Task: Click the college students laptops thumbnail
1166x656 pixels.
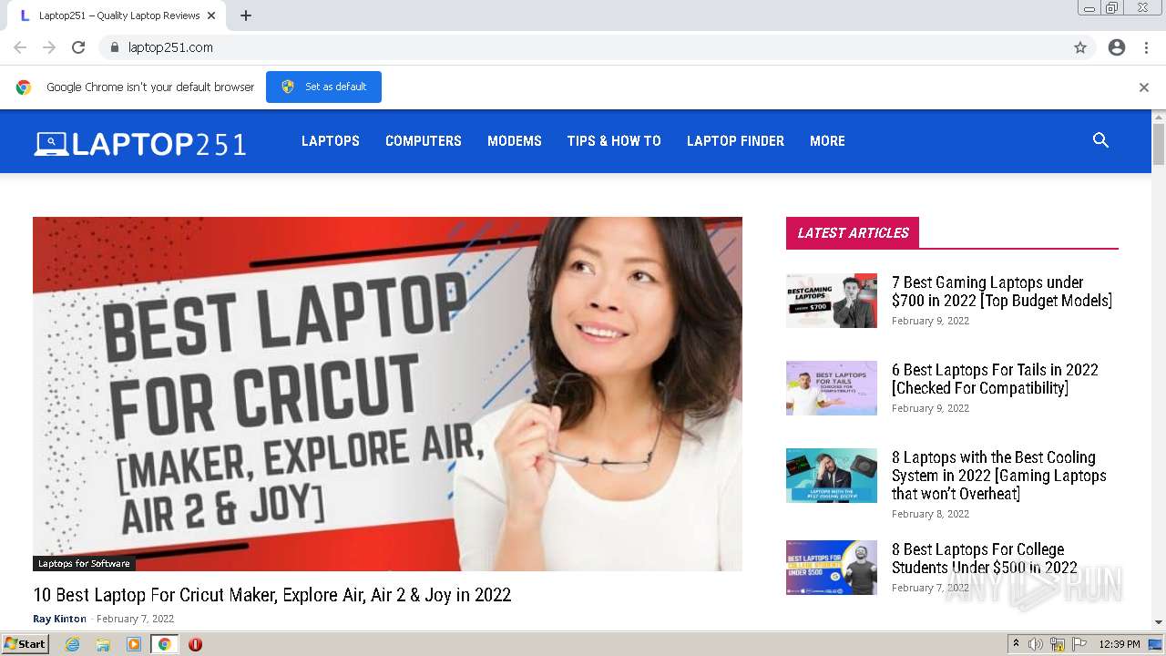Action: pos(832,568)
